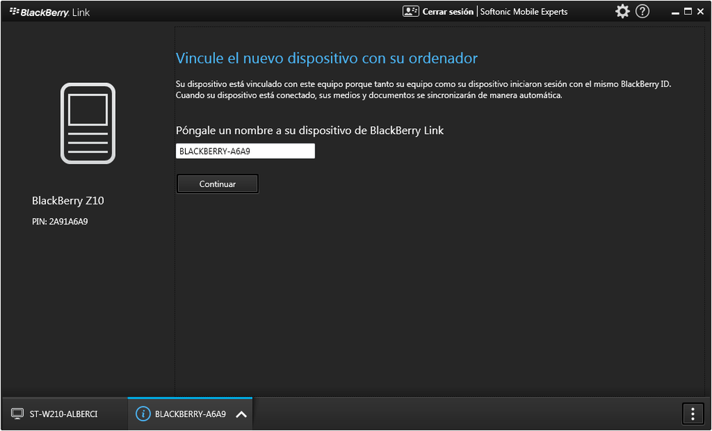The image size is (712, 431).
Task: Maximize the BlackBerry Link window
Action: pos(688,12)
